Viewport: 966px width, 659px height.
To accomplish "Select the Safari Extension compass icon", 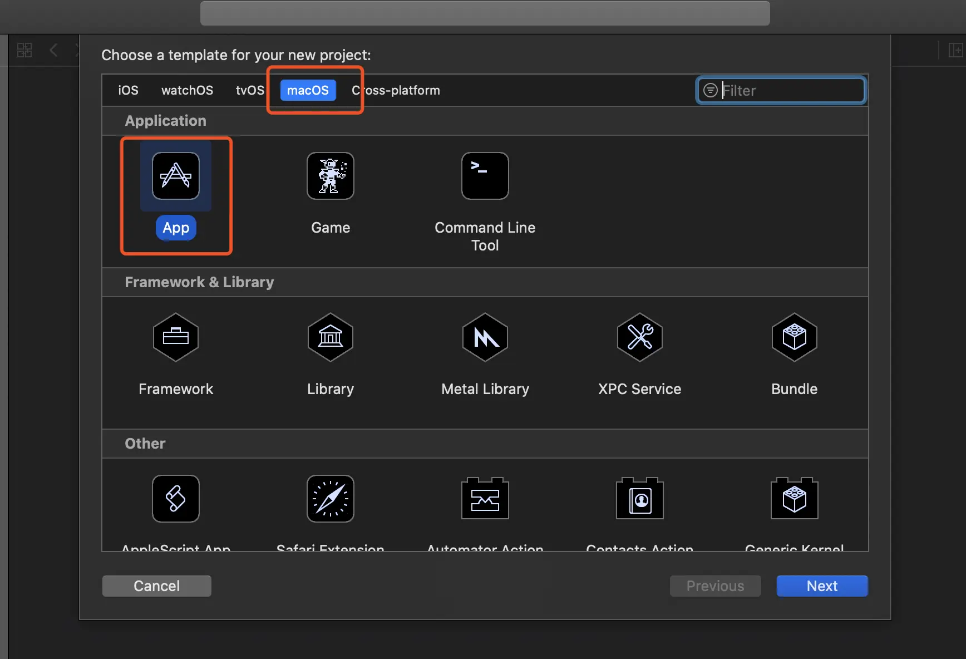I will point(331,499).
